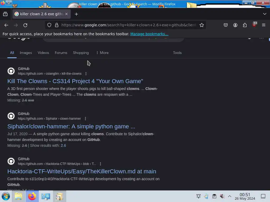Click the github.com csianglim kill-the-clowns URL
Image resolution: width=270 pixels, height=202 pixels.
coord(50,74)
